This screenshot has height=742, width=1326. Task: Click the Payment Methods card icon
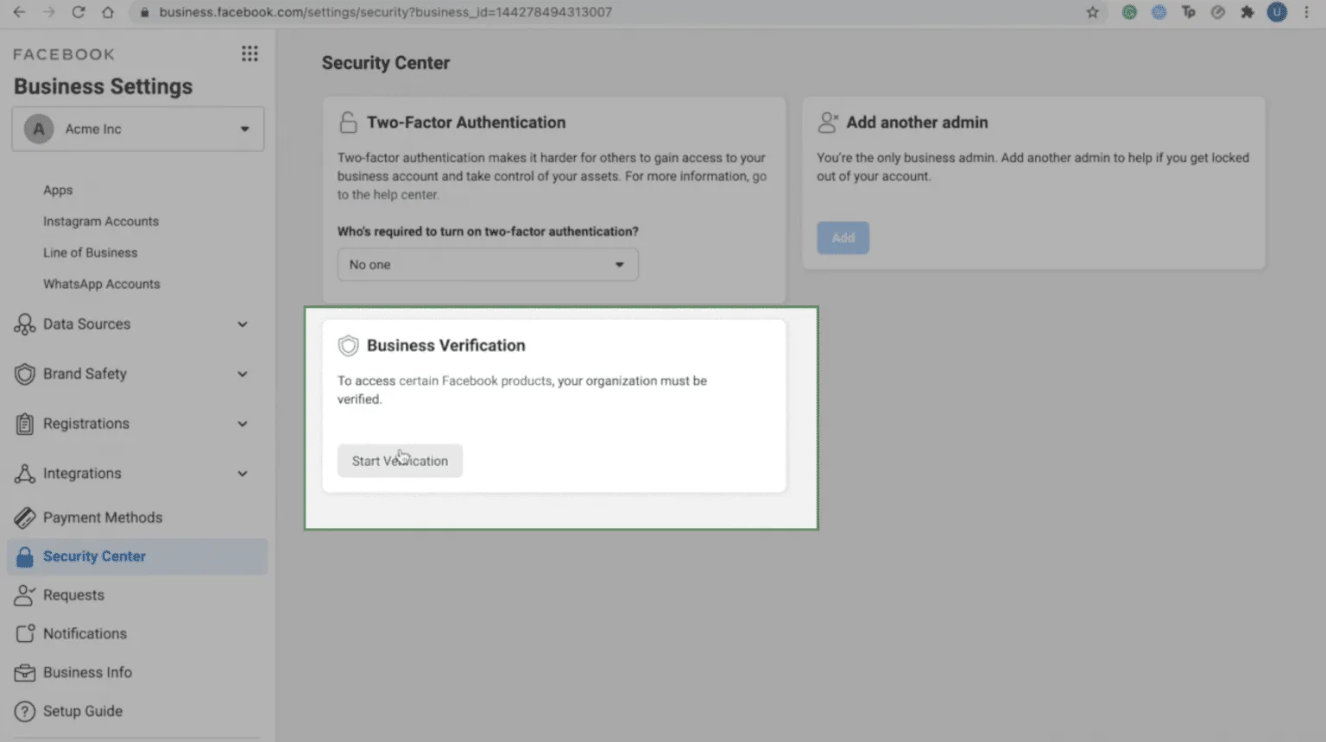coord(25,518)
